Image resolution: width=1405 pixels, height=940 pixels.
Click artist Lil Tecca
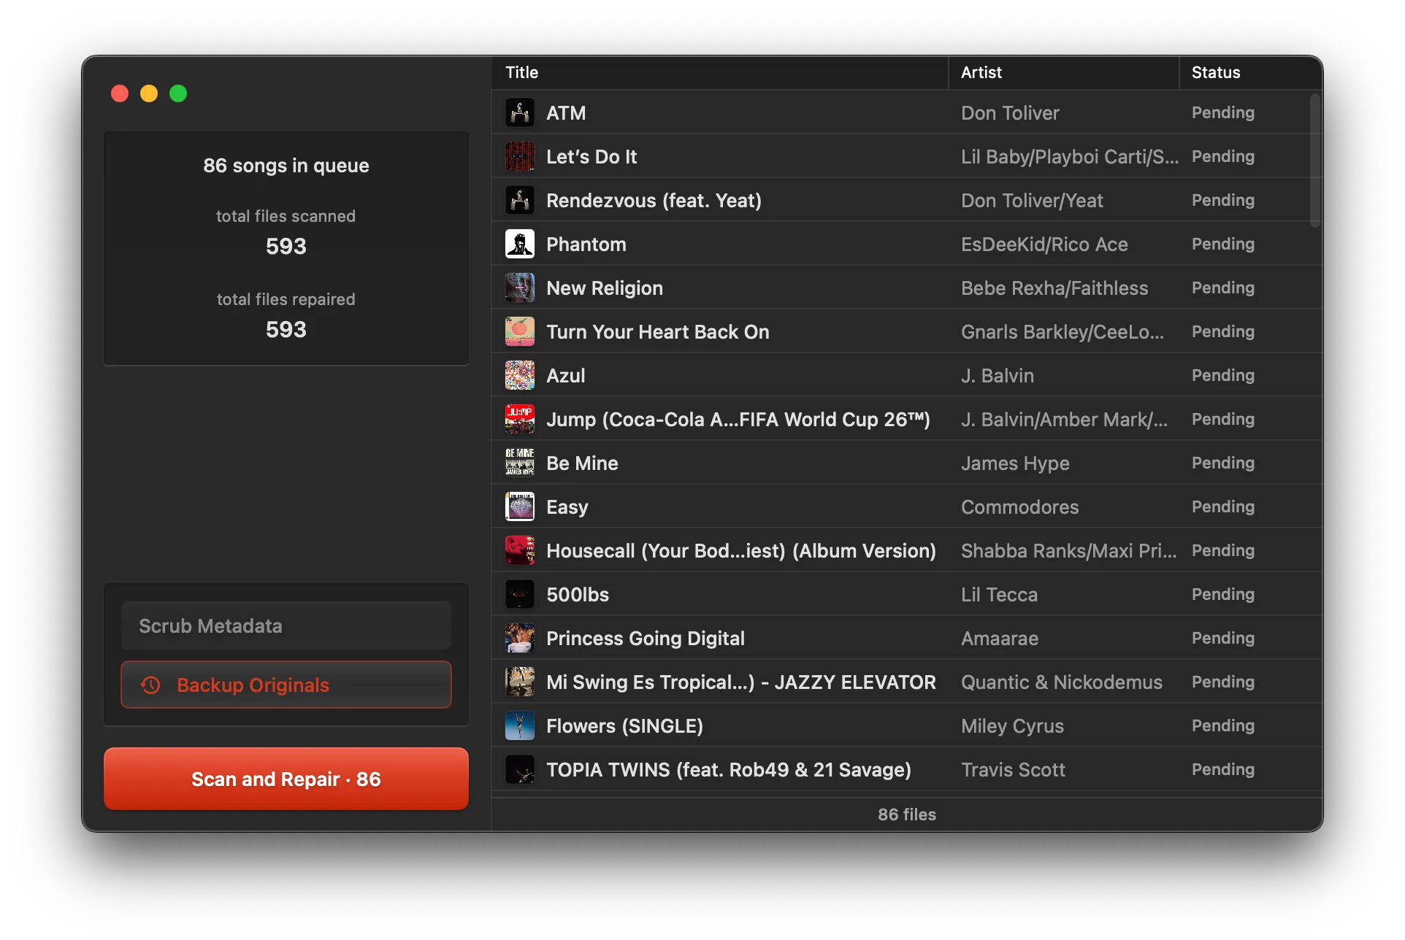click(999, 595)
